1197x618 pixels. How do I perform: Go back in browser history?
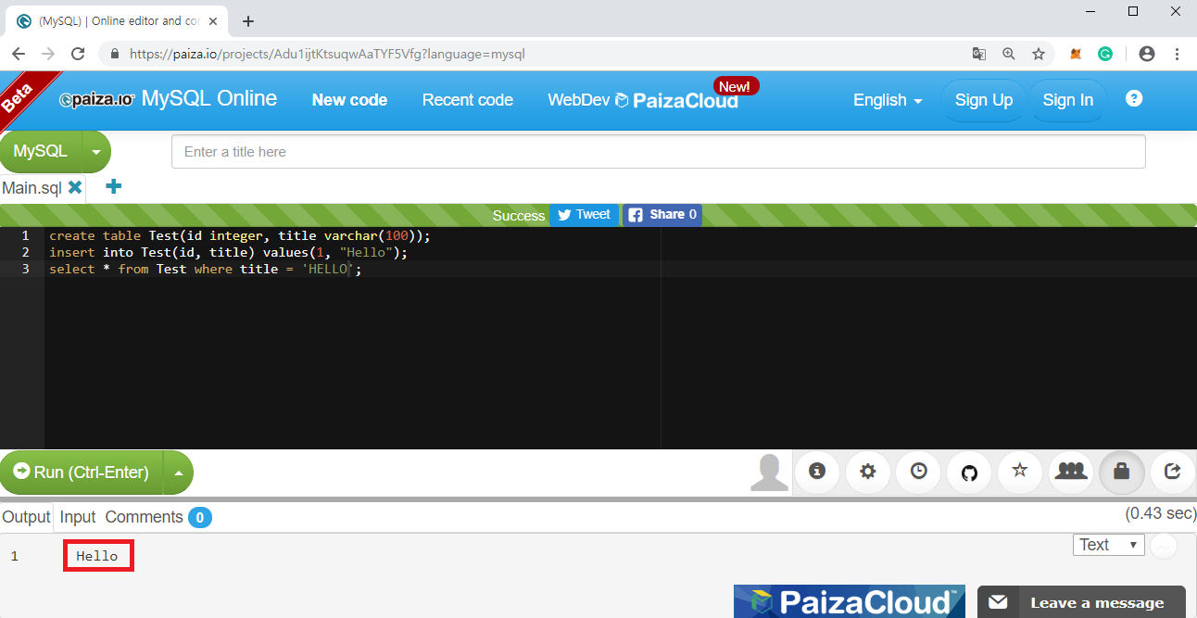coord(19,54)
